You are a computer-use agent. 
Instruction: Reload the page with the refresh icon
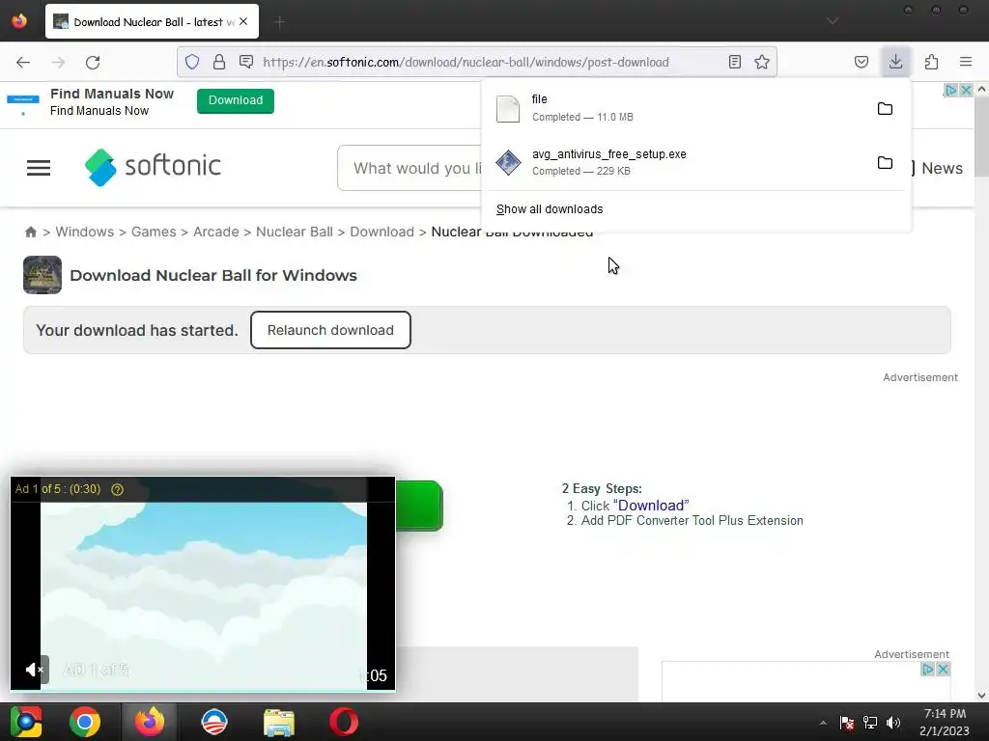(93, 62)
